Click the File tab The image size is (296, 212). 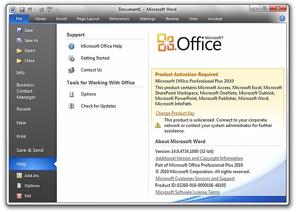(x=19, y=19)
